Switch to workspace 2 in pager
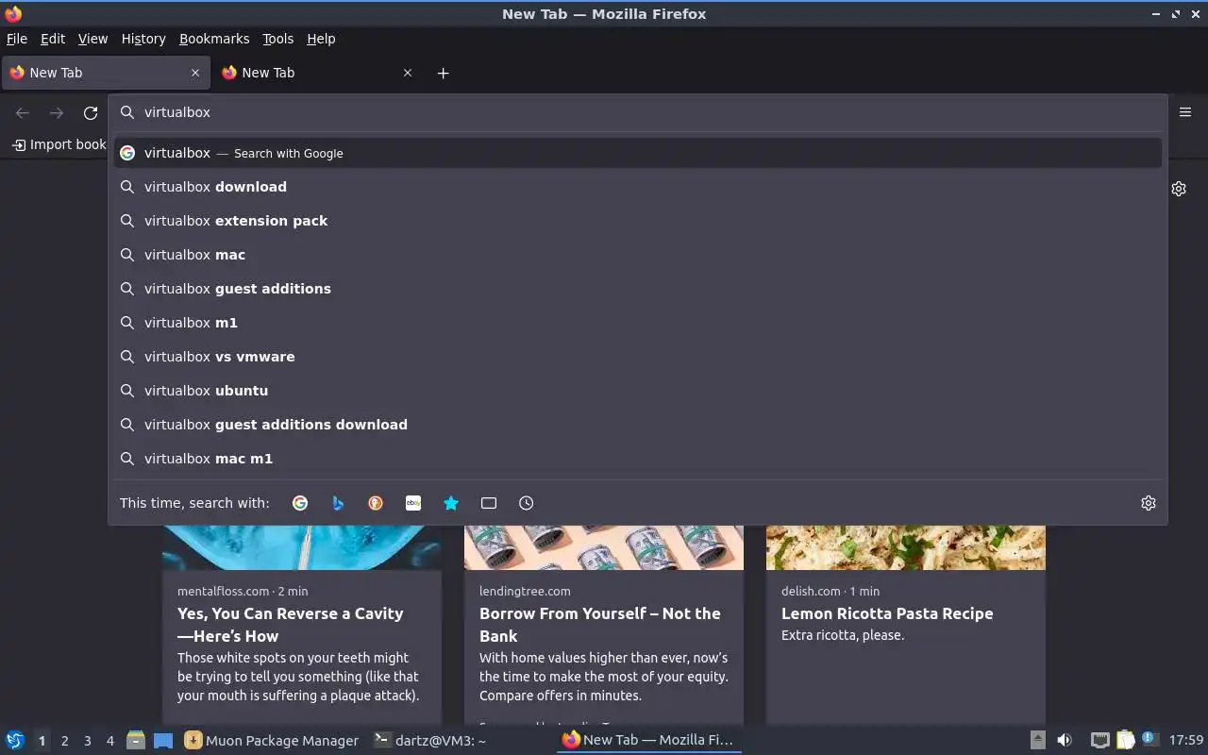The width and height of the screenshot is (1208, 755). click(64, 741)
